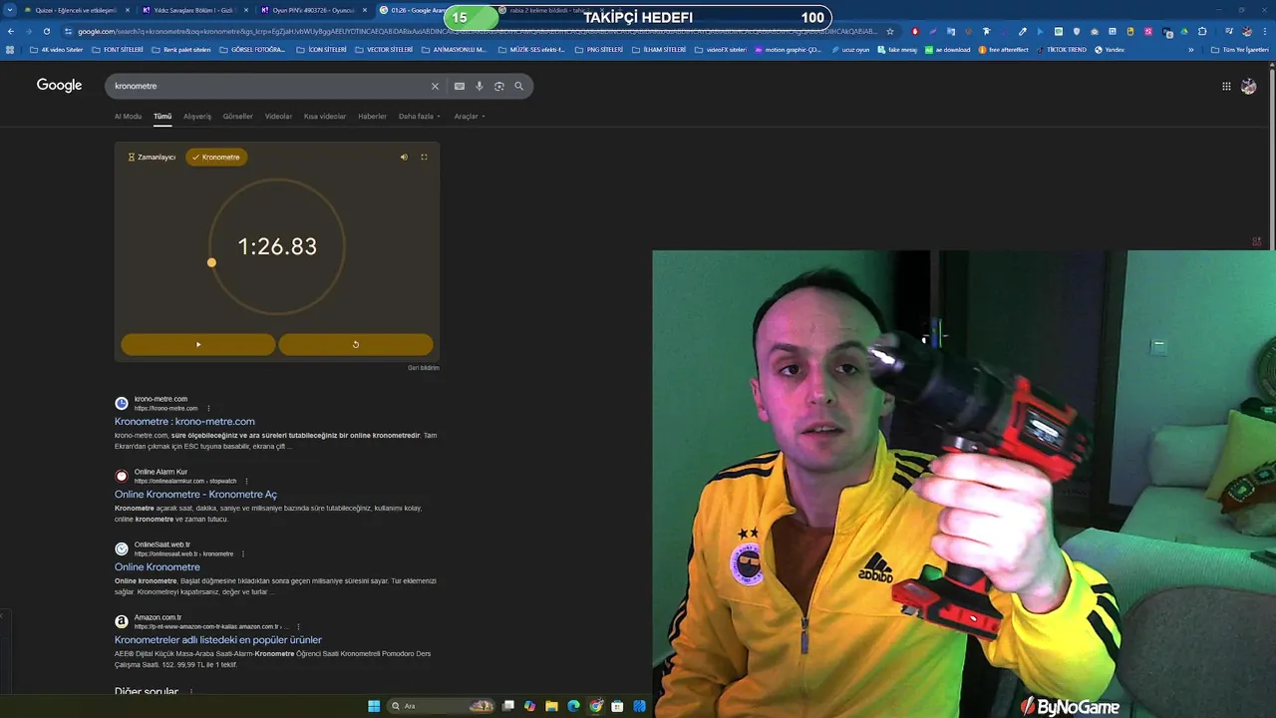1276x718 pixels.
Task: Open the OnlineSaat Online Kronometre result
Action: (158, 566)
